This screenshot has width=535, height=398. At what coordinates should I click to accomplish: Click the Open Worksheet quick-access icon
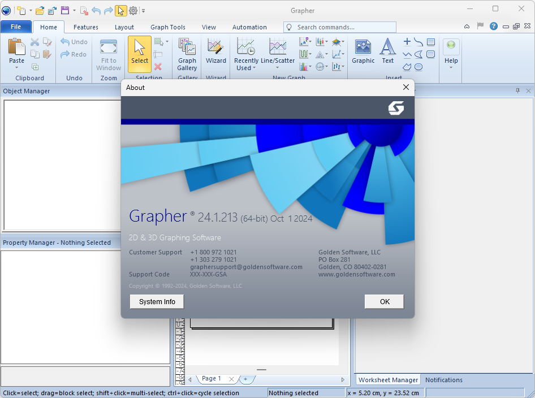point(52,11)
